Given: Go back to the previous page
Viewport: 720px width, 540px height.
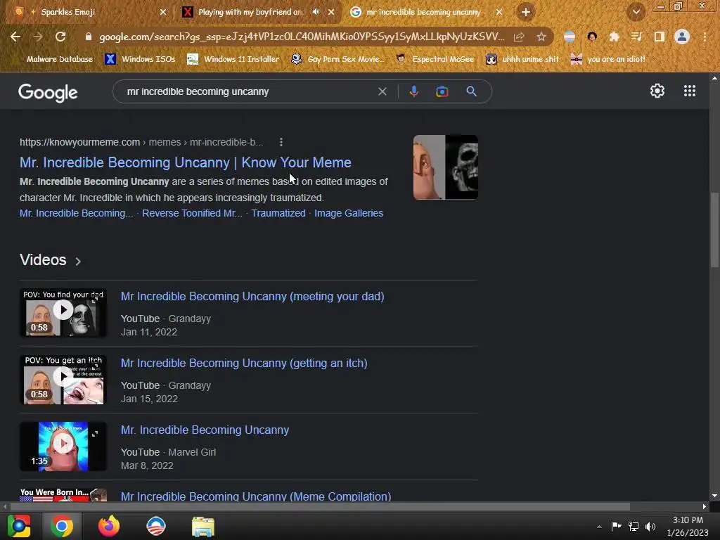Looking at the screenshot, I should (15, 37).
